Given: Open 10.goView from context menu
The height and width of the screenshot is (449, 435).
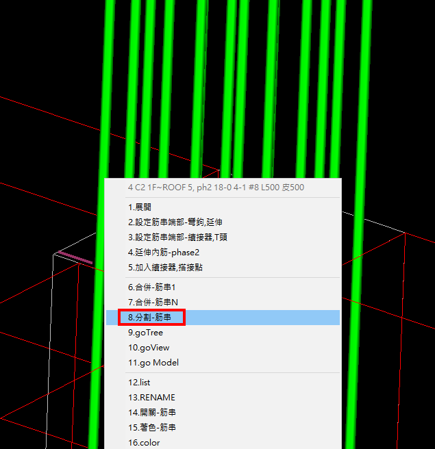Looking at the screenshot, I should click(x=223, y=348).
